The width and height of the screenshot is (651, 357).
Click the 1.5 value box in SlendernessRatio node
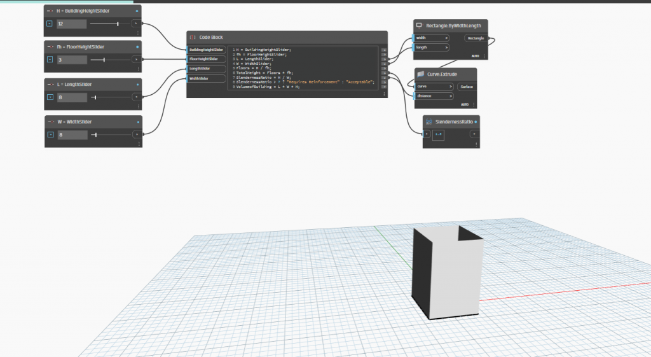439,134
